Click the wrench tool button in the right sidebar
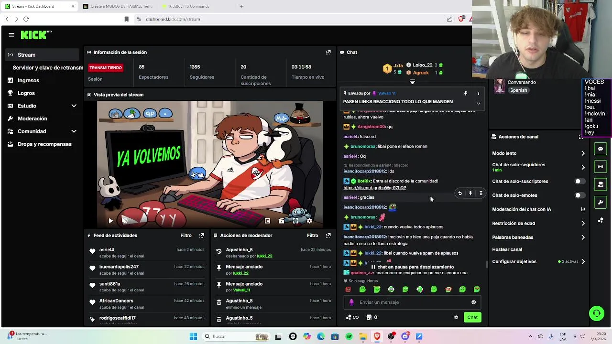Viewport: 612px width, 344px height. tap(601, 202)
